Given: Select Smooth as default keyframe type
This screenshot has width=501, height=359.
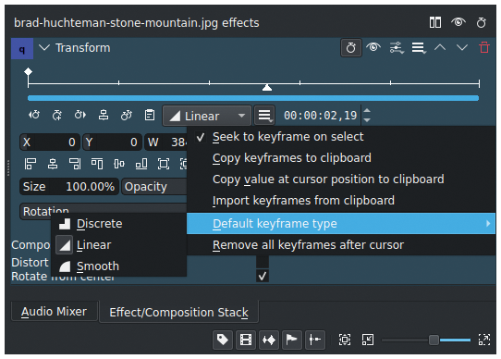Looking at the screenshot, I should click(119, 266).
